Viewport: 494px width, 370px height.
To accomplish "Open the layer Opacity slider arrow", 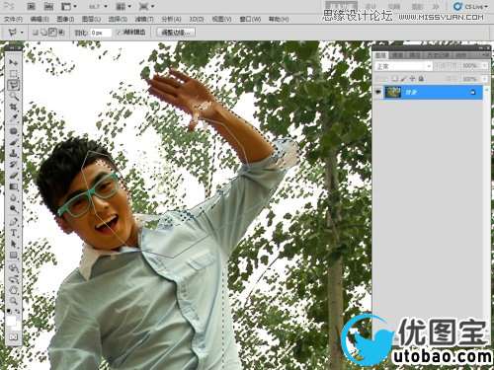I will click(x=484, y=66).
